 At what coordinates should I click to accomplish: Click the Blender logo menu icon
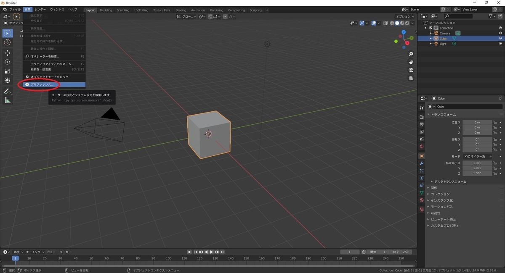[x=4, y=9]
